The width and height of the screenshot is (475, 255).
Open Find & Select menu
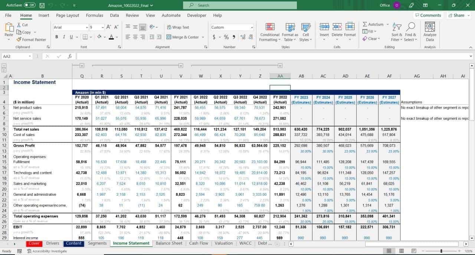click(x=410, y=32)
